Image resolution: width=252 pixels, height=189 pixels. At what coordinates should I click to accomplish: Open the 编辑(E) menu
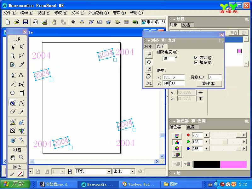click(27, 13)
